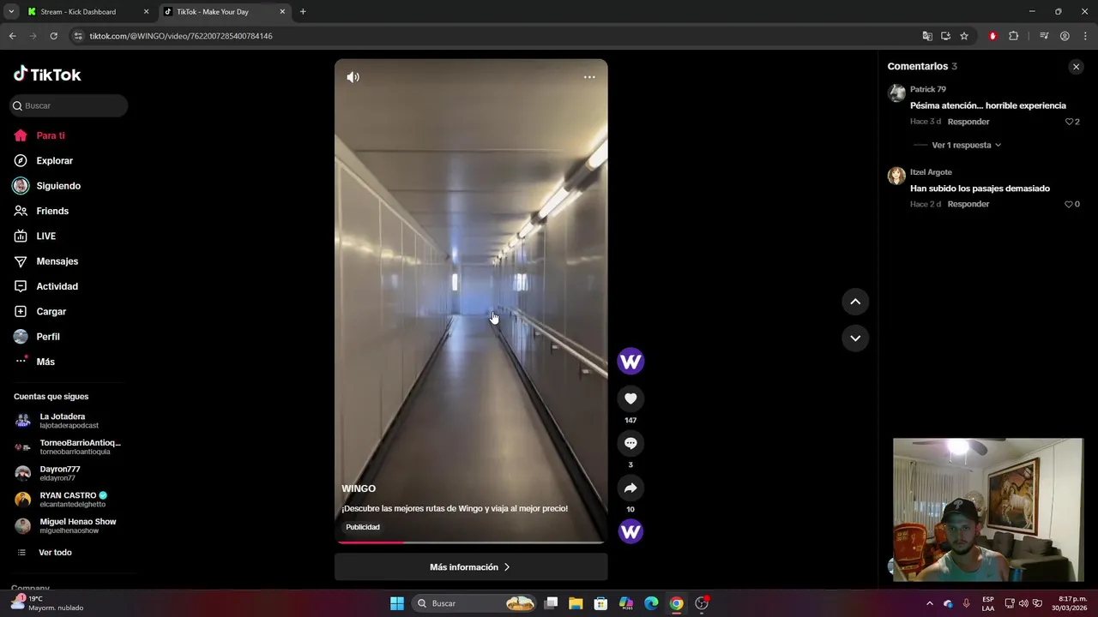Open the Para ti feed

(x=50, y=135)
